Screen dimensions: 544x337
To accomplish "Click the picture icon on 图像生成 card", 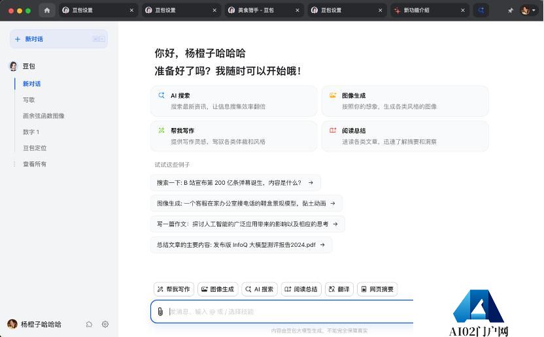I will coord(333,95).
